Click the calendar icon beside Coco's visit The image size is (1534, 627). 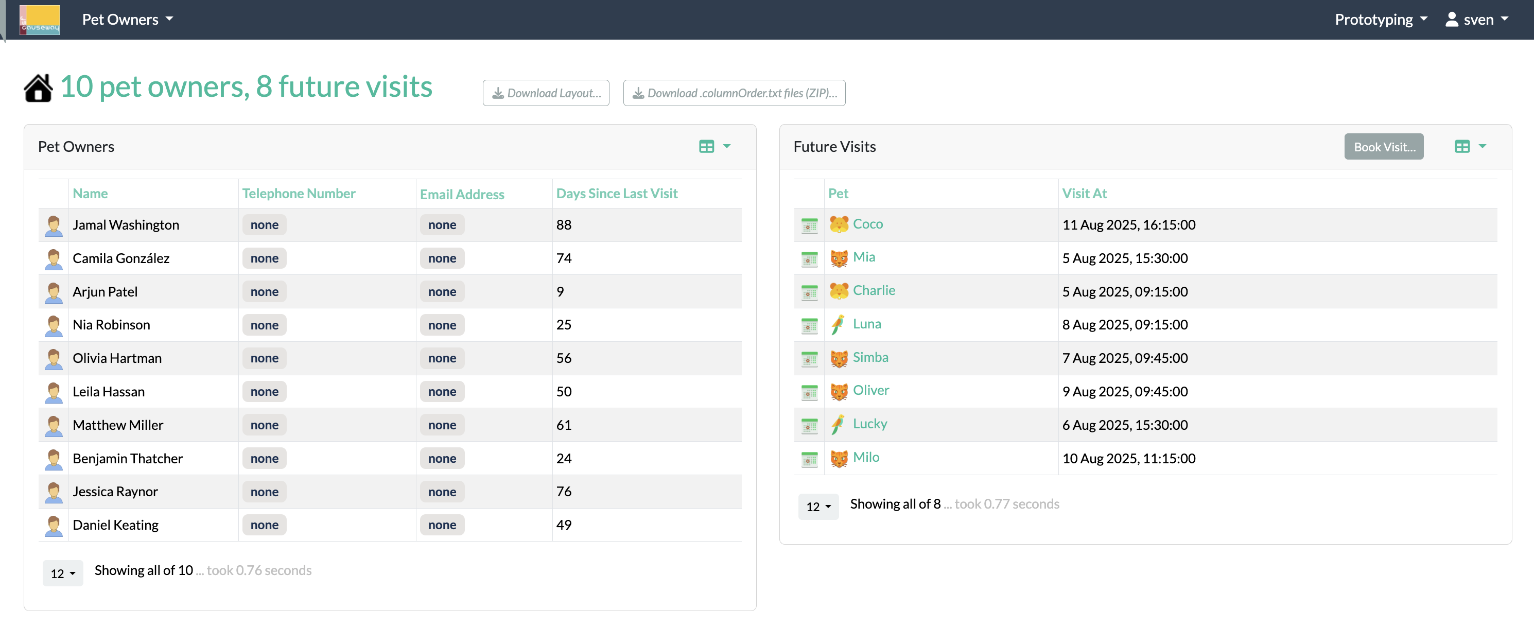coord(809,225)
